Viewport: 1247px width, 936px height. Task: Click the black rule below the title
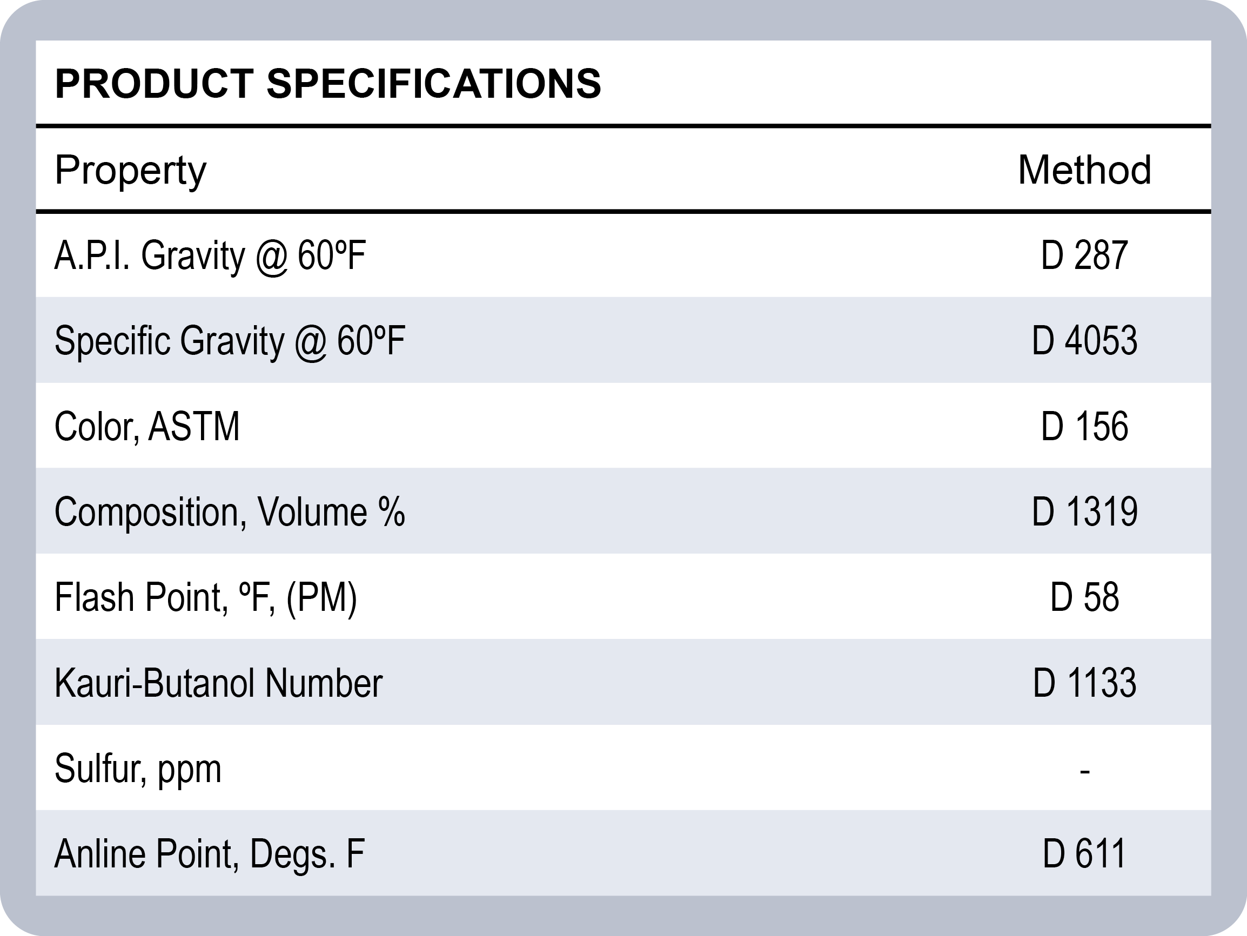(623, 126)
